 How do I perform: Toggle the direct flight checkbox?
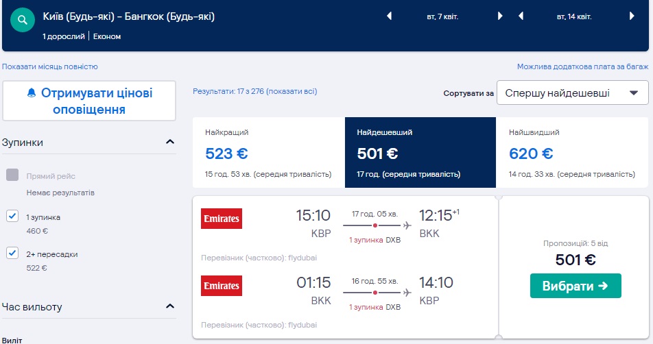click(12, 175)
